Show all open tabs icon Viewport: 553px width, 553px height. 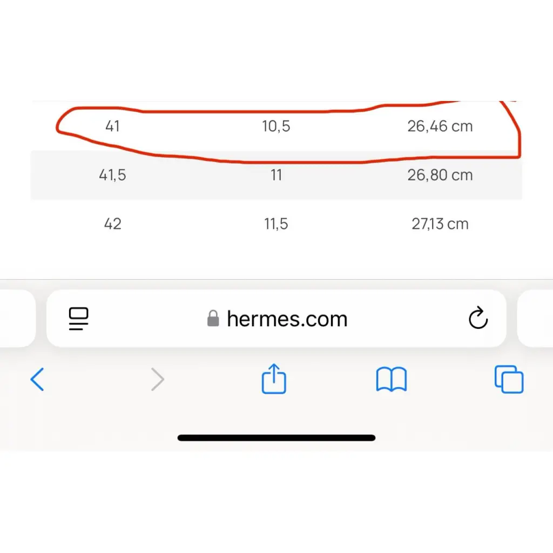click(509, 380)
